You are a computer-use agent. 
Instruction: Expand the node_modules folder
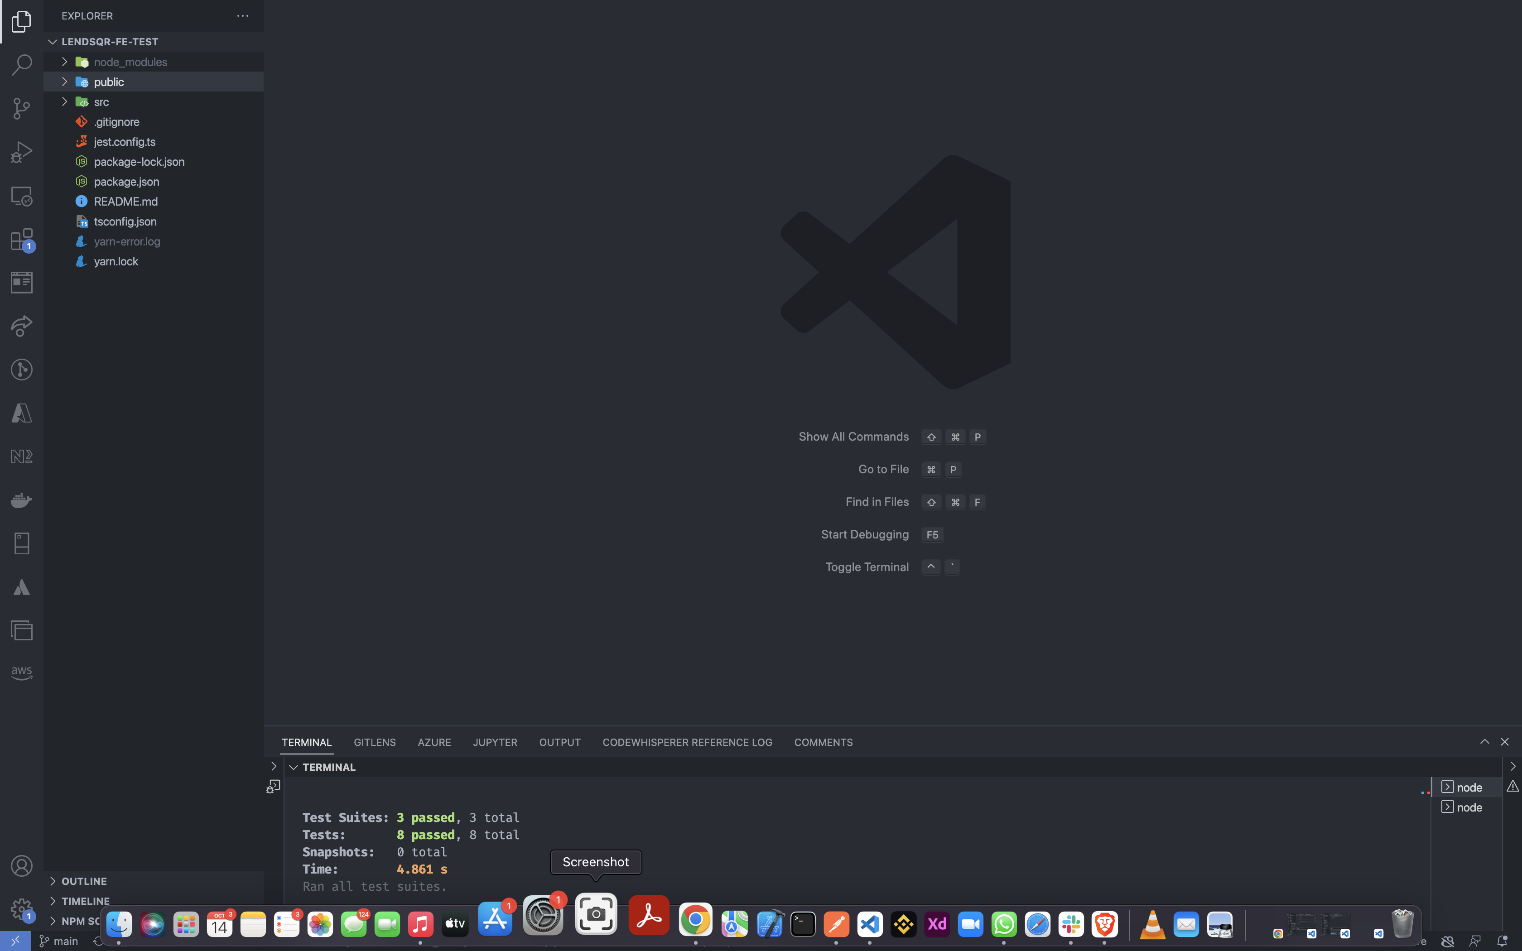click(64, 62)
